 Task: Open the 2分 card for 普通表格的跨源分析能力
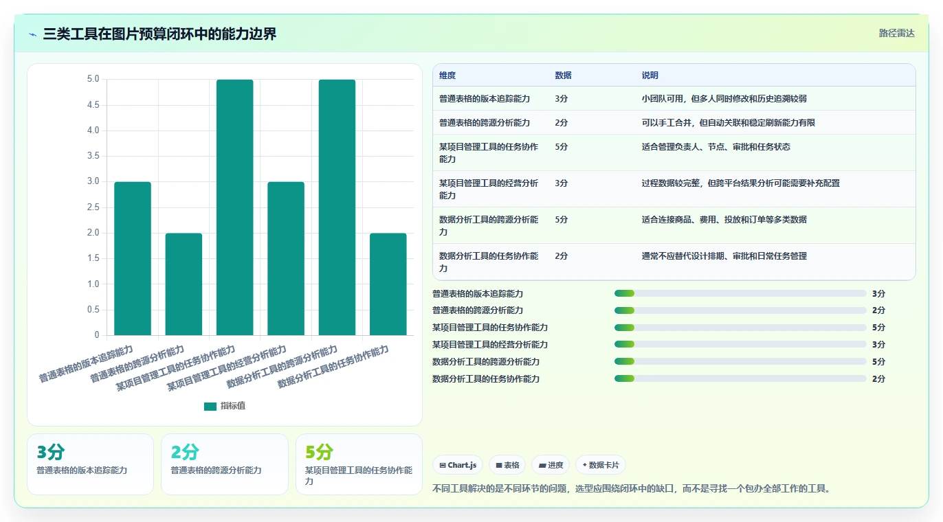pos(225,464)
